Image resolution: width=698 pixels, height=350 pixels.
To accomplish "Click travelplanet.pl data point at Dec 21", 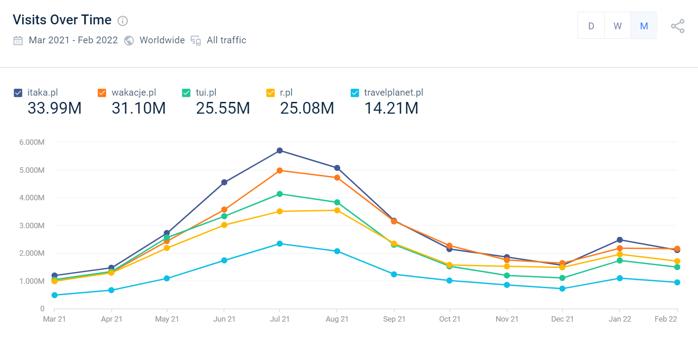I will (562, 289).
